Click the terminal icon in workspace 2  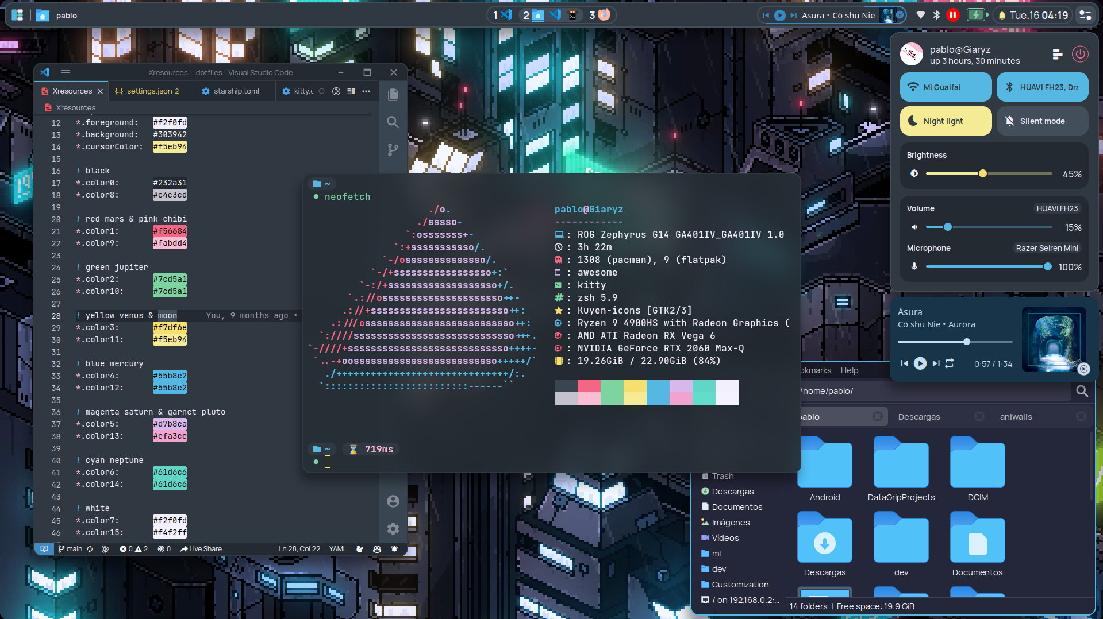click(x=572, y=15)
